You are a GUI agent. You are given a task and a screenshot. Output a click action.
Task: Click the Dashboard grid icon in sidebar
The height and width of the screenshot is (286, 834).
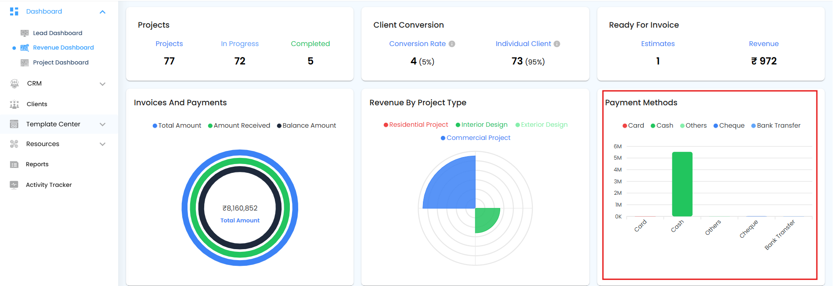pyautogui.click(x=14, y=11)
